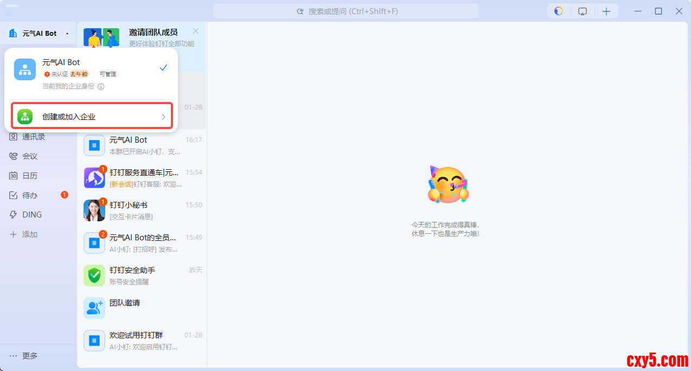Image resolution: width=691 pixels, height=371 pixels.
Task: Maximize the DingTalk window
Action: 658,11
